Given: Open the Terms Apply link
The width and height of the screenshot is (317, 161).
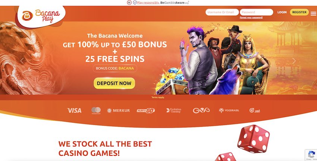Looking at the screenshot, I should (158, 97).
